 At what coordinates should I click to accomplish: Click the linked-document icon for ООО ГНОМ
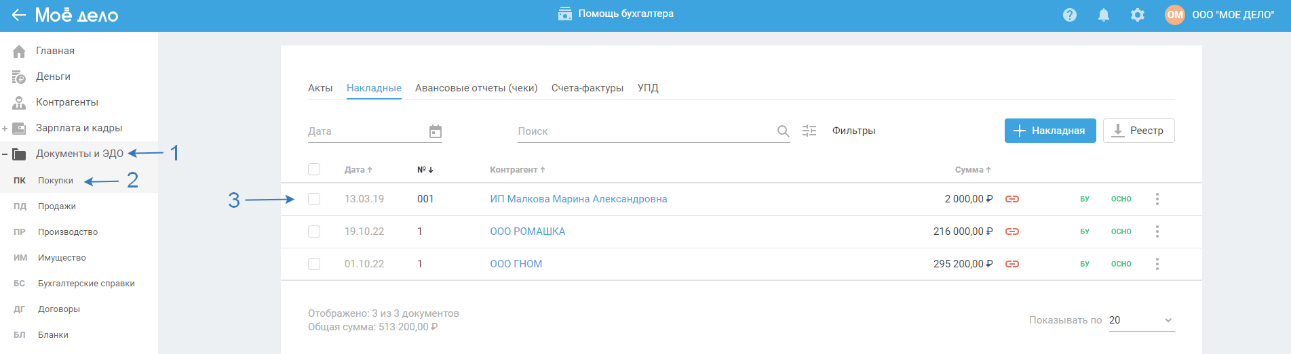pyautogui.click(x=1012, y=264)
